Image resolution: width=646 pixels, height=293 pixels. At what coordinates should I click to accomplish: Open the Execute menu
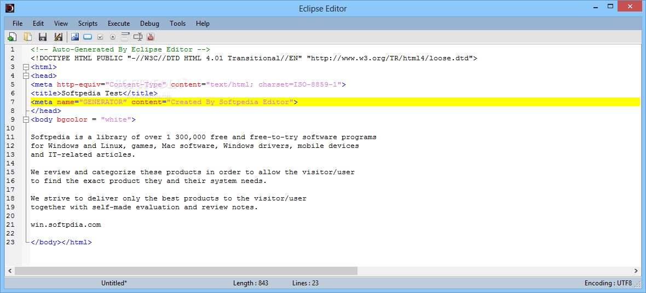(119, 24)
